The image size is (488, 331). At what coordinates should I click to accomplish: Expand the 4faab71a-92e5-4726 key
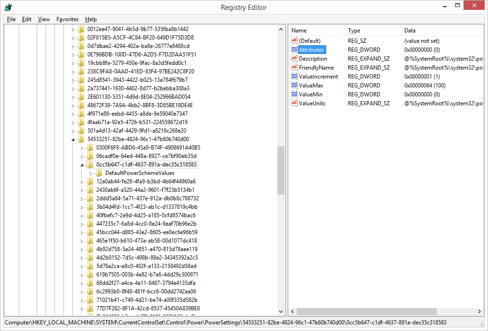pyautogui.click(x=73, y=123)
